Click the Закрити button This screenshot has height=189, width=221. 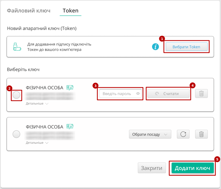(x=152, y=168)
